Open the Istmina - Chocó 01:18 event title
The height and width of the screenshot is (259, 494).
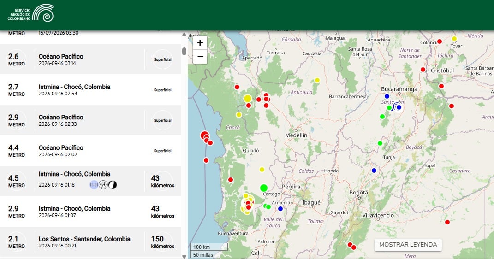(x=74, y=174)
